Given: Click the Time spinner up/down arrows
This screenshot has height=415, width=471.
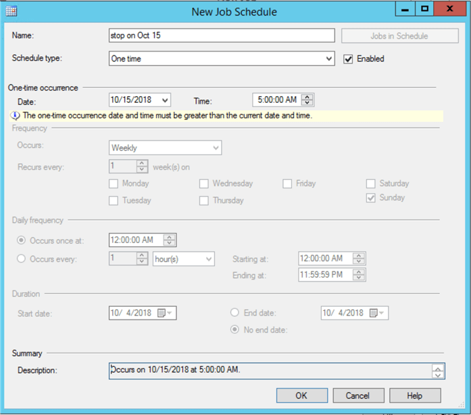Looking at the screenshot, I should 308,100.
